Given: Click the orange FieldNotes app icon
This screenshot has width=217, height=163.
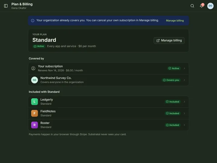Looking at the screenshot, I should [x=34, y=113].
